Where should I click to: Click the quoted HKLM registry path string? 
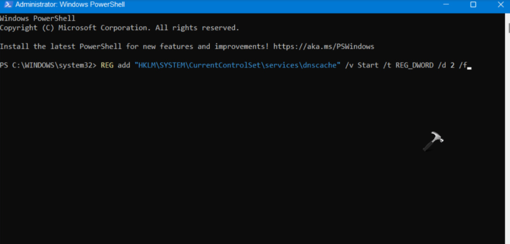click(235, 65)
